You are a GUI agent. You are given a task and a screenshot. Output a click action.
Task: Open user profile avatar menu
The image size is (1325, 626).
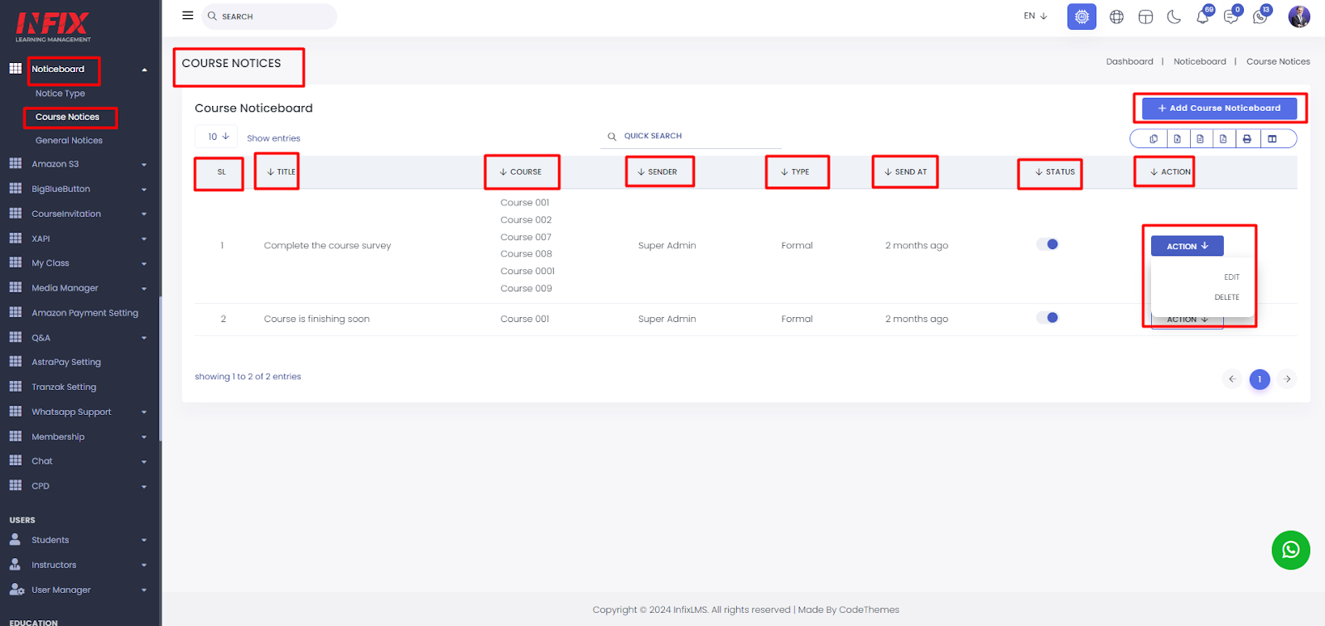click(x=1298, y=16)
